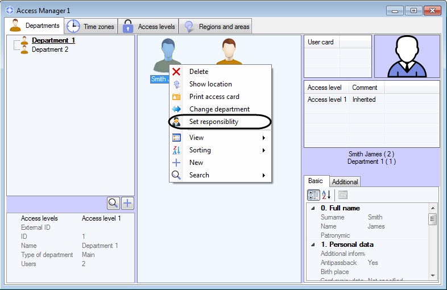
Task: Click the properties scrollbar up arrow
Action: point(433,208)
